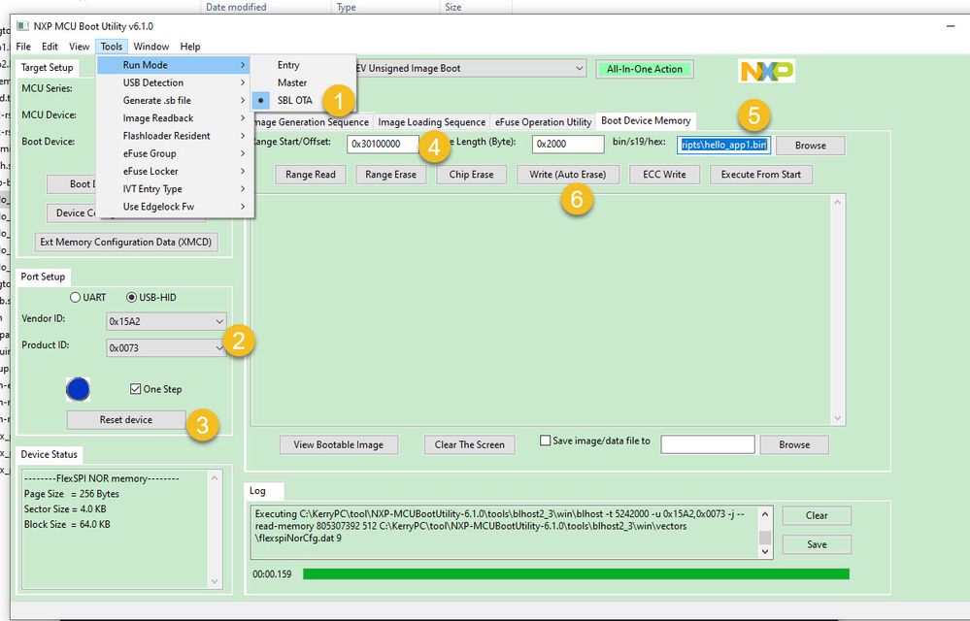
Task: Click the Length (Byte) input field
Action: click(x=568, y=144)
